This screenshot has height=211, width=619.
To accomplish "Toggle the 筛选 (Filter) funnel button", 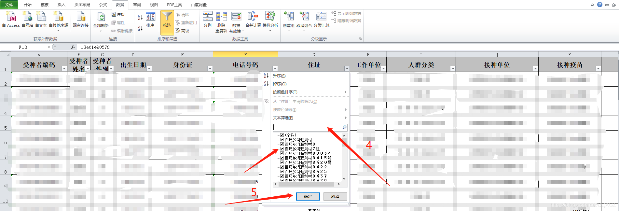I will pyautogui.click(x=167, y=23).
